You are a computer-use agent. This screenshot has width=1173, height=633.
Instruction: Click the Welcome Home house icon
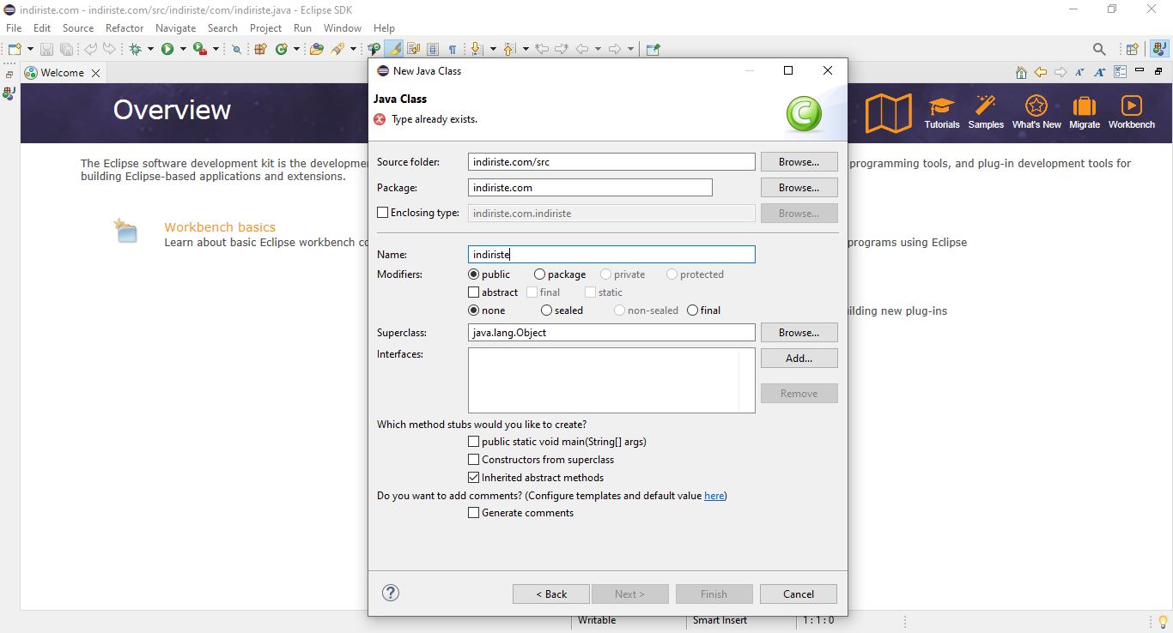[x=1021, y=72]
